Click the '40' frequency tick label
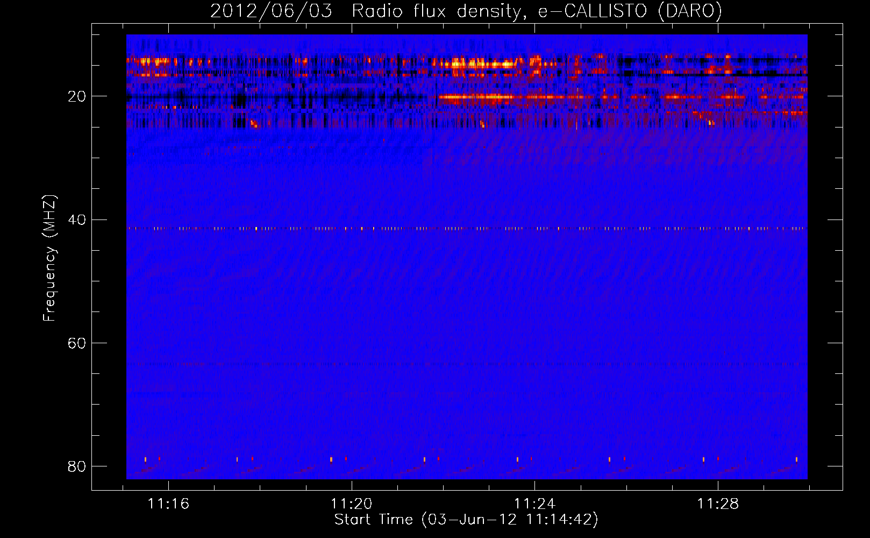This screenshot has height=538, width=870. click(x=77, y=220)
